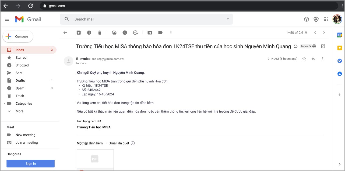
Task: Click the Gmail logo
Action: (28, 19)
